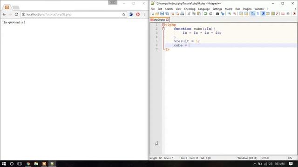Click the Zoom In magnifier icon

coord(229,13)
